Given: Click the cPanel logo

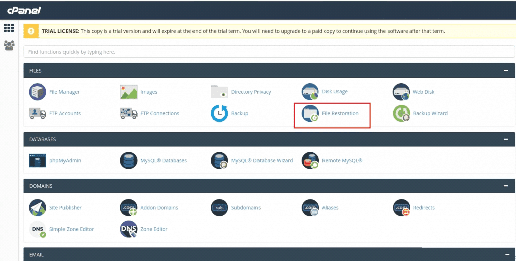Looking at the screenshot, I should point(25,10).
